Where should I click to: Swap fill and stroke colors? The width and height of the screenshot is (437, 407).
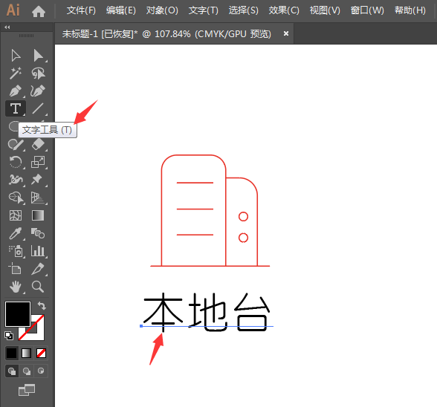[x=42, y=305]
